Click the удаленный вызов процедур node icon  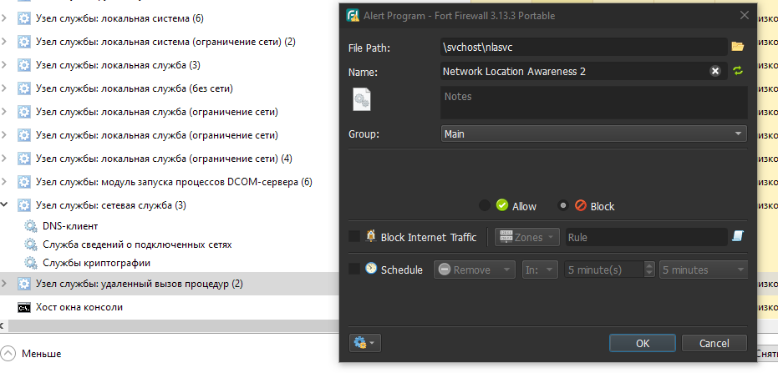click(x=23, y=284)
